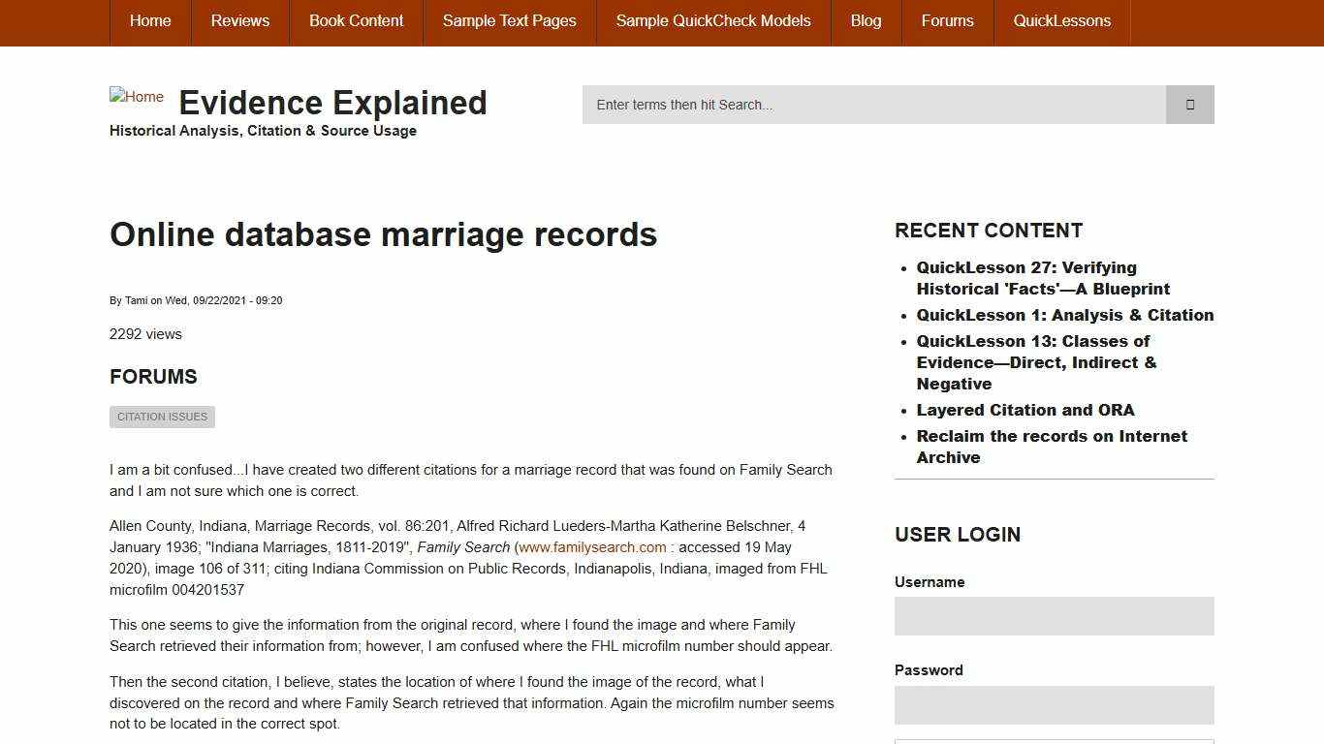Open the Home navigation menu item
This screenshot has width=1324, height=744.
pos(150,20)
